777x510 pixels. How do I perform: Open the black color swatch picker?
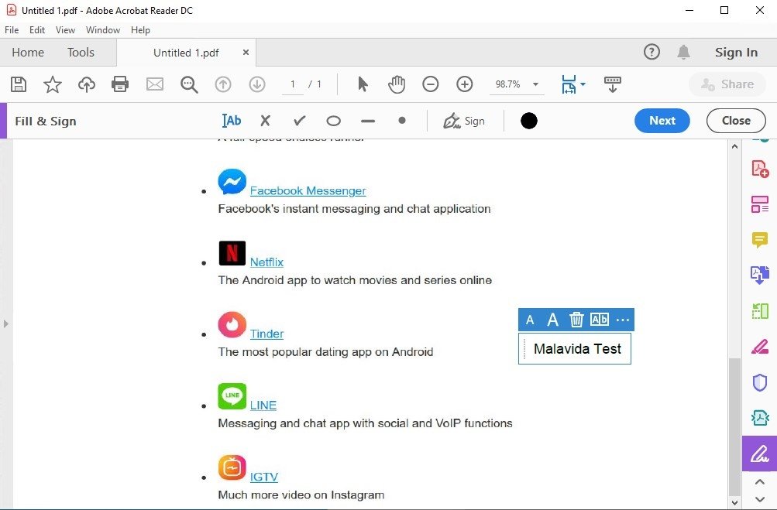coord(529,121)
